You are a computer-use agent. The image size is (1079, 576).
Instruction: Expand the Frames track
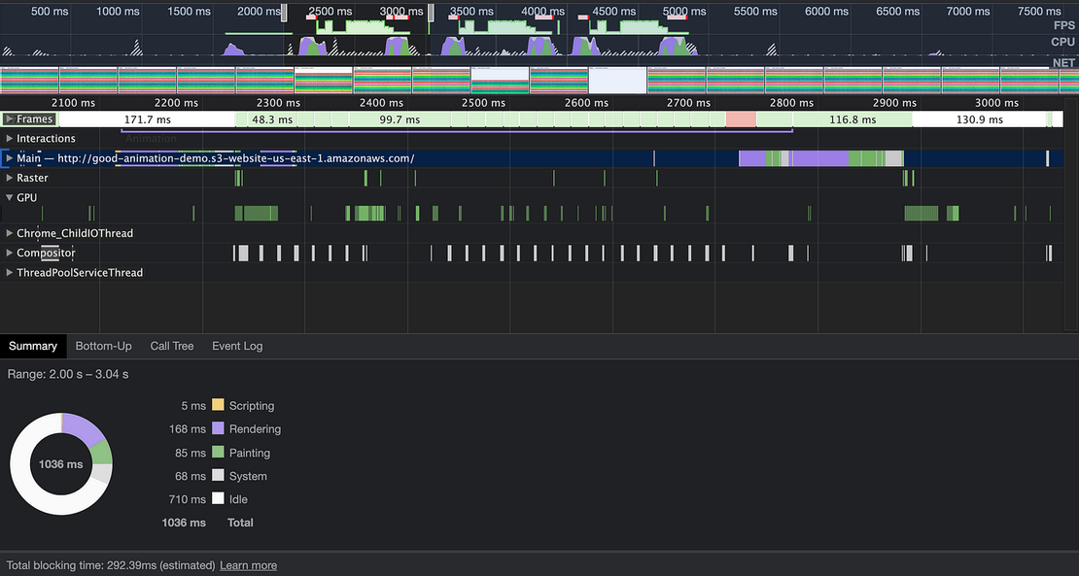tap(10, 119)
